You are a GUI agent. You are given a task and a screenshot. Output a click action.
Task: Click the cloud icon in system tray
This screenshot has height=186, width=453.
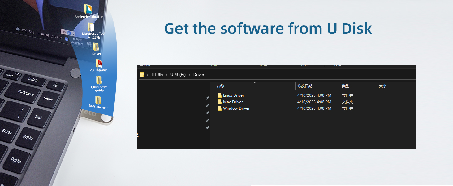click(x=43, y=34)
